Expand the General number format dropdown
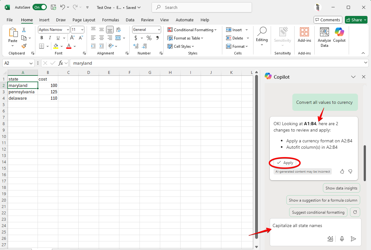371x250 pixels. tap(159, 30)
